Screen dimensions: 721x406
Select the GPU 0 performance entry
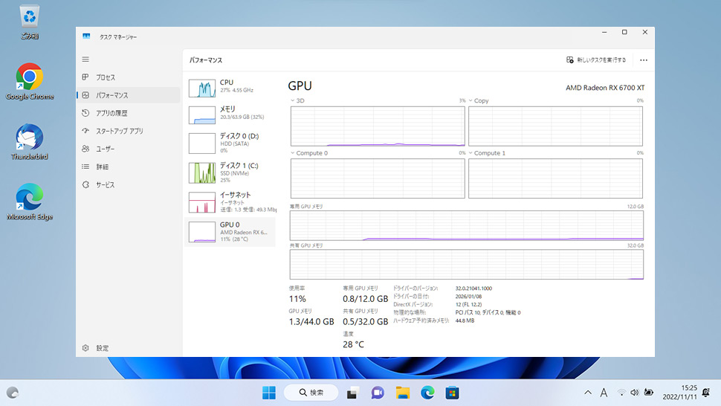pos(230,232)
